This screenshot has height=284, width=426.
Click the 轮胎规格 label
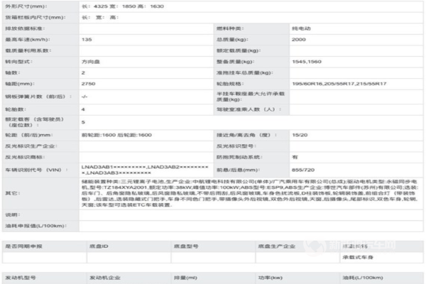point(230,84)
